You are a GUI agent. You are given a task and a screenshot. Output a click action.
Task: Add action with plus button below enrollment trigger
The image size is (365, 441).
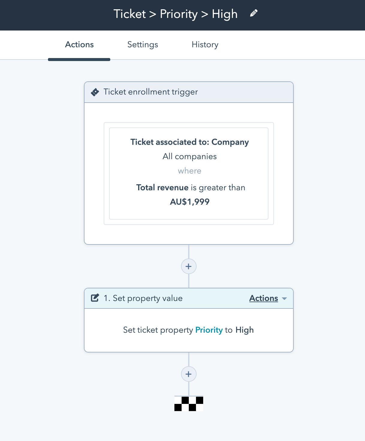click(188, 266)
